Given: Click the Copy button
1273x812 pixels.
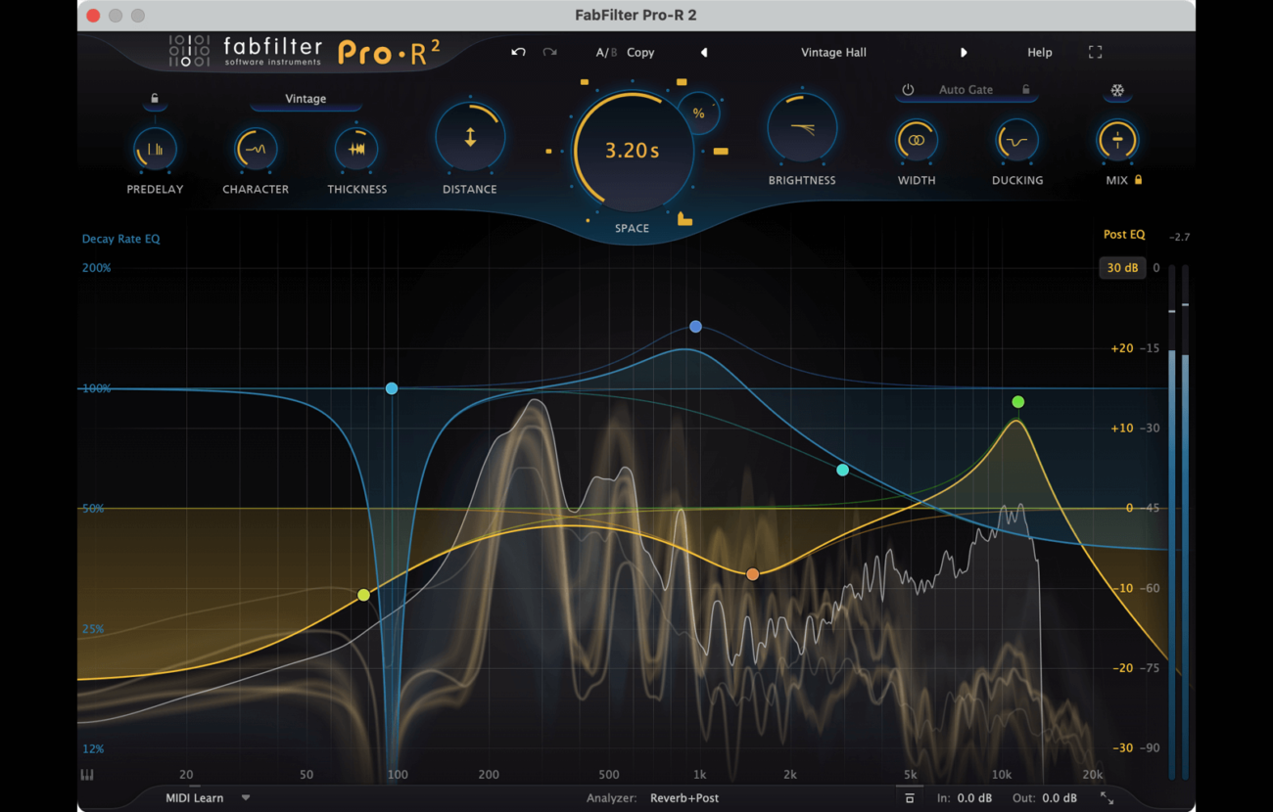Looking at the screenshot, I should click(x=640, y=53).
